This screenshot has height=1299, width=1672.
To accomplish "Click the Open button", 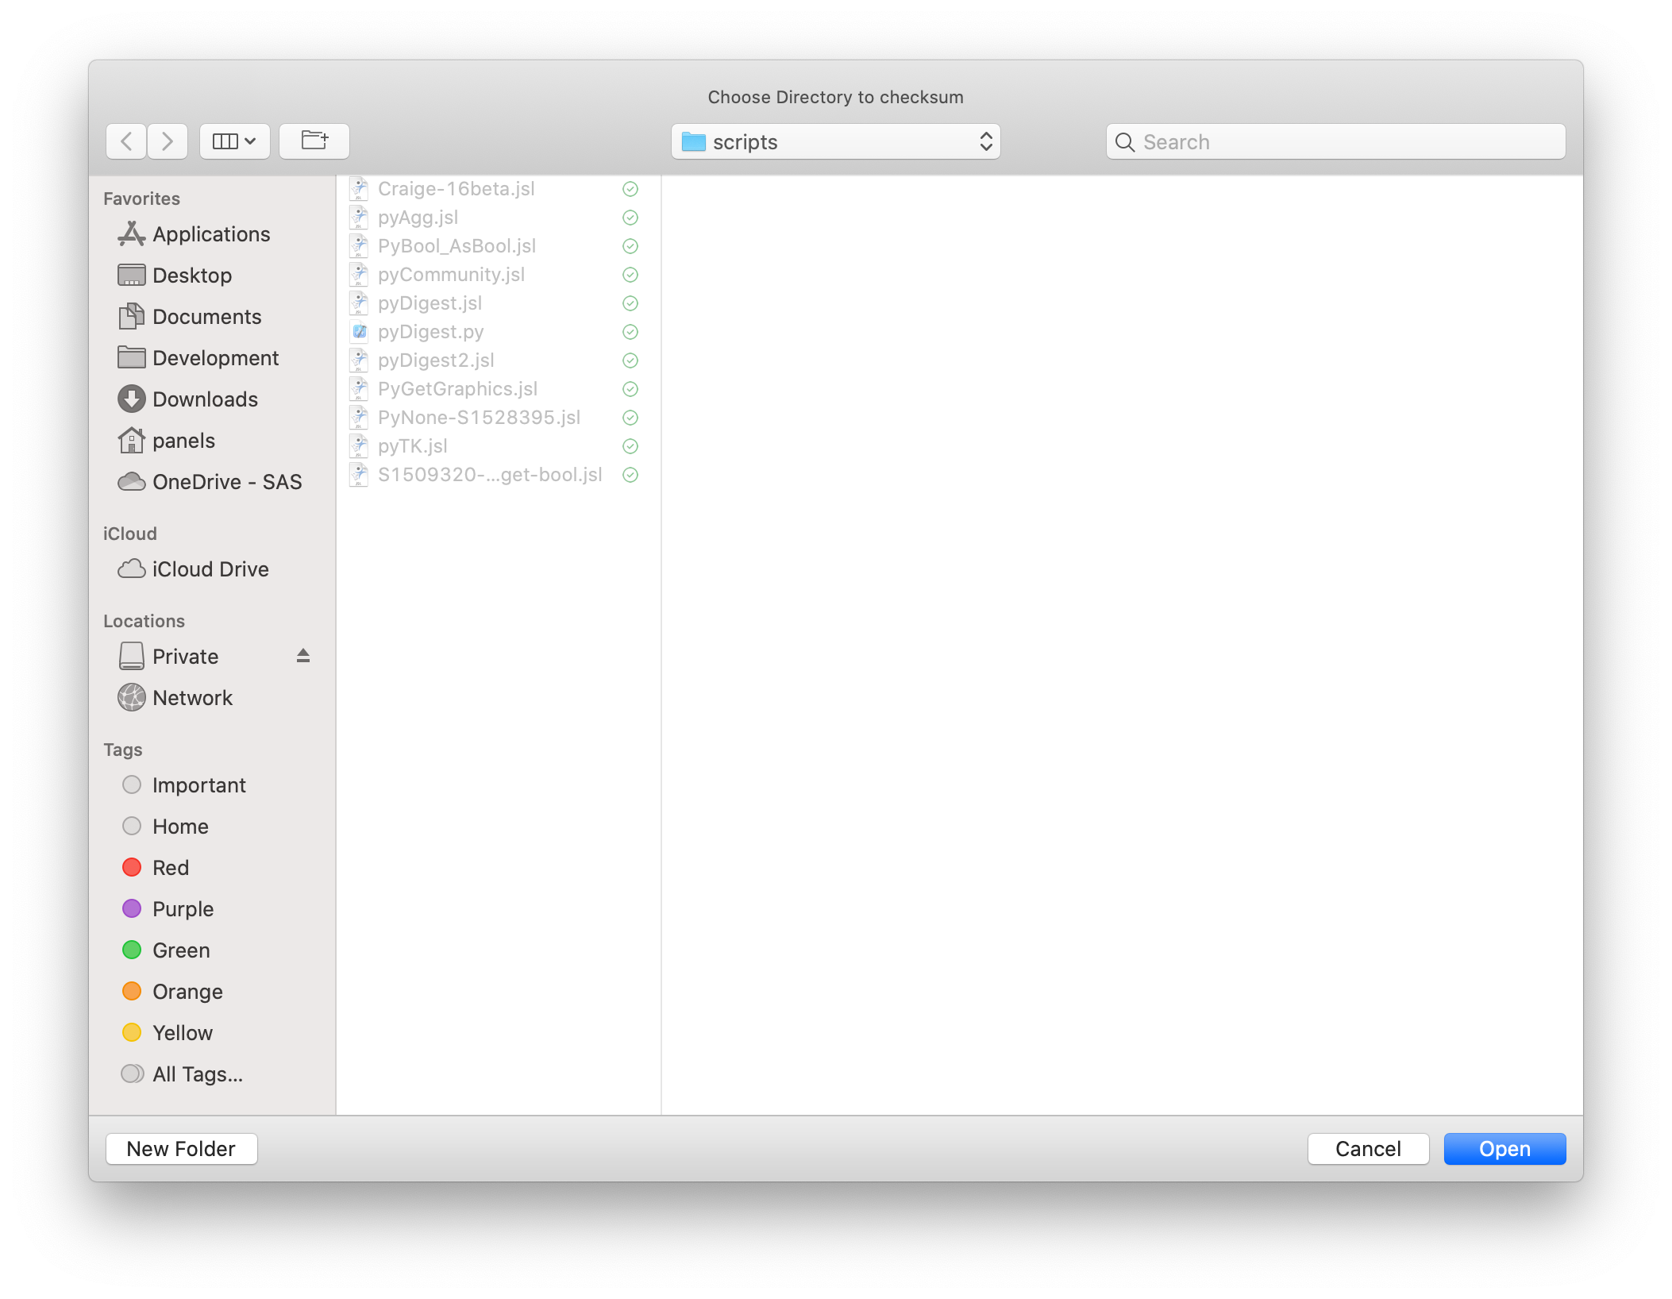I will (x=1504, y=1148).
